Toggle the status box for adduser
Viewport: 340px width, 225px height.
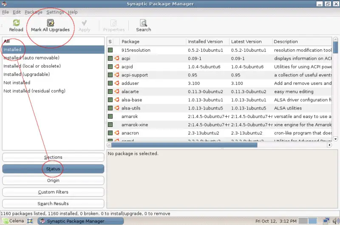coord(110,83)
